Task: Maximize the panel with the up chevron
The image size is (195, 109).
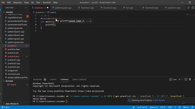Action: (194, 79)
